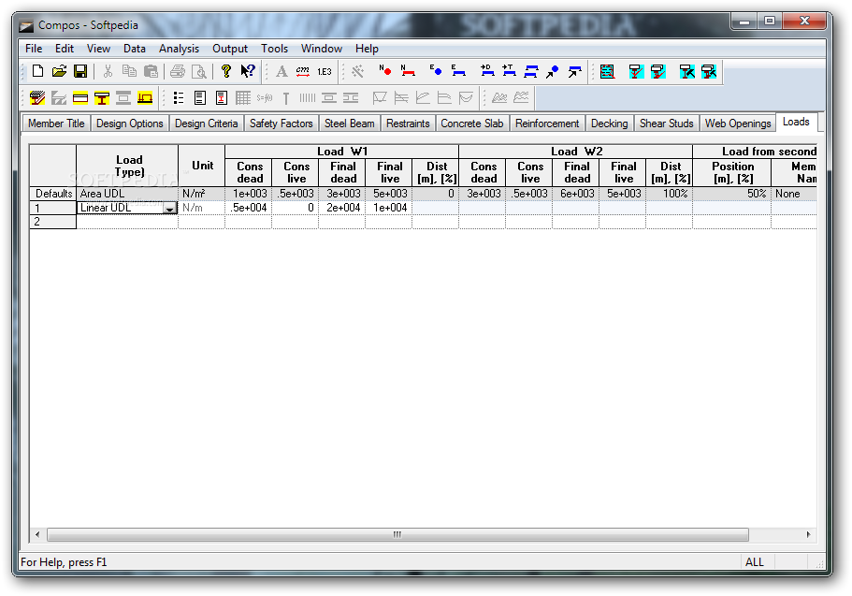Switch to the Design Options tab

click(x=130, y=124)
